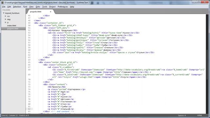Viewport: 210px width, 118px height.
Task: Click 'http://keyzed.com/' href value
Action: pyautogui.click(x=83, y=72)
